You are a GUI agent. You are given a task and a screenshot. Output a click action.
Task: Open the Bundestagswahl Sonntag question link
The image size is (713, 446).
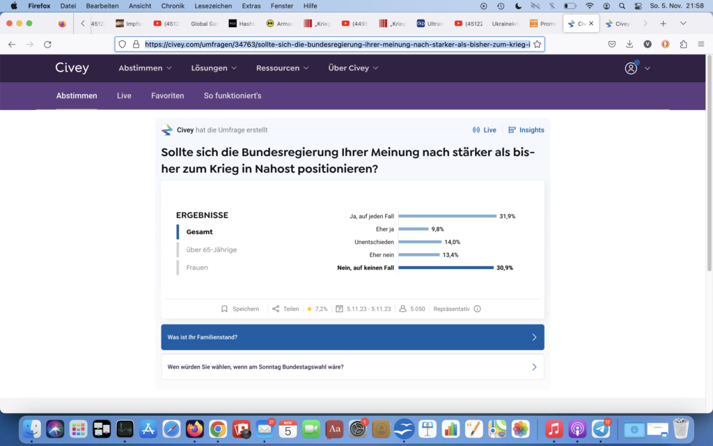pyautogui.click(x=352, y=367)
